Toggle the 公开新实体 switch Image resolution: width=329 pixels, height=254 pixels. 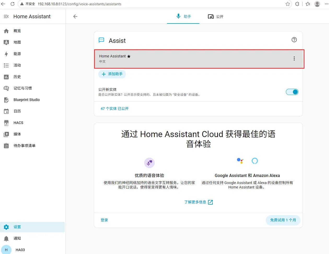[292, 92]
